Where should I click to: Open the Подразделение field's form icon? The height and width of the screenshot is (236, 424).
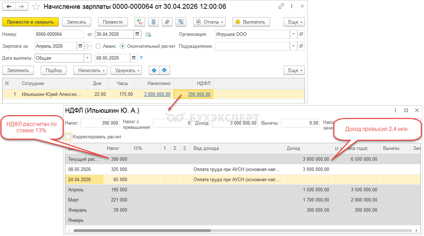click(301, 46)
